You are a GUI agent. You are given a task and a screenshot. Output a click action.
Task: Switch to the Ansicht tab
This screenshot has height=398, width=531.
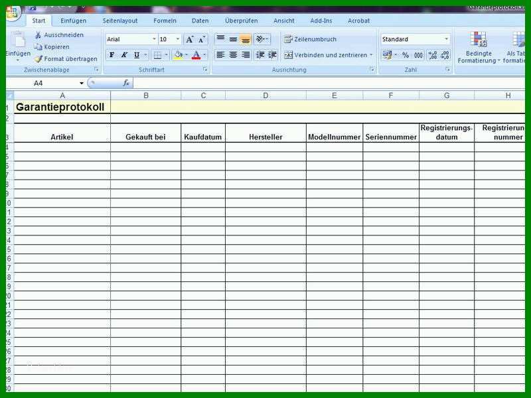(284, 21)
